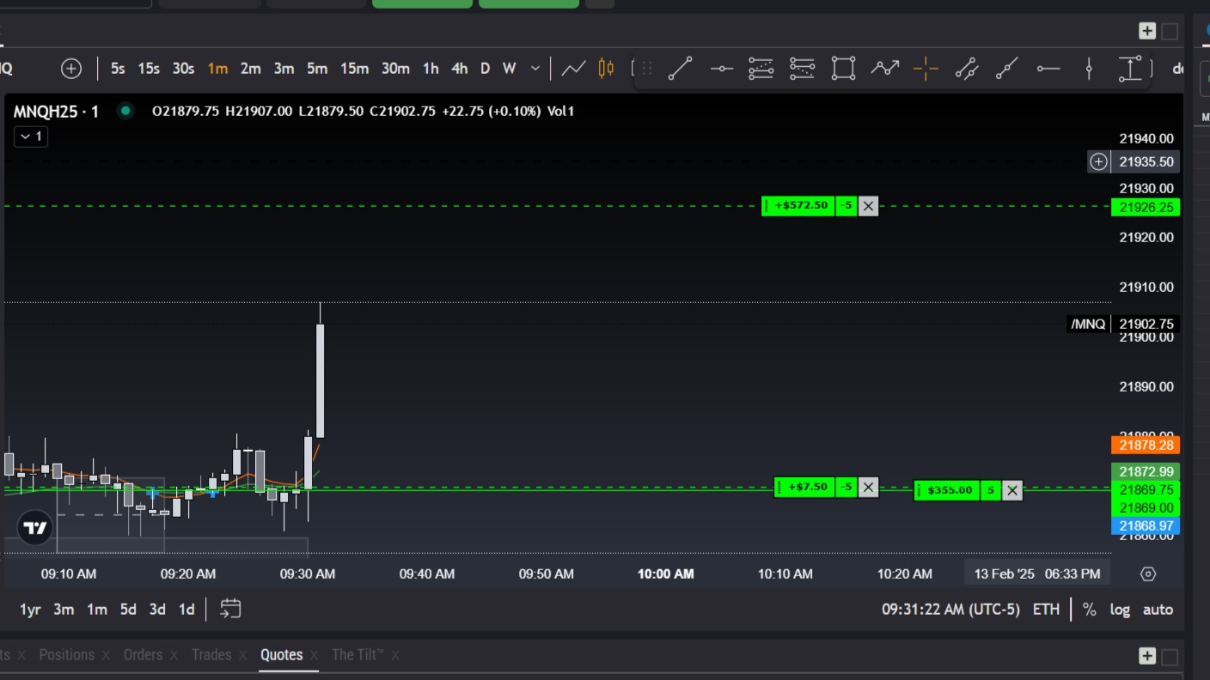Click the circled plus compare symbol icon
Image resolution: width=1210 pixels, height=680 pixels.
71,69
